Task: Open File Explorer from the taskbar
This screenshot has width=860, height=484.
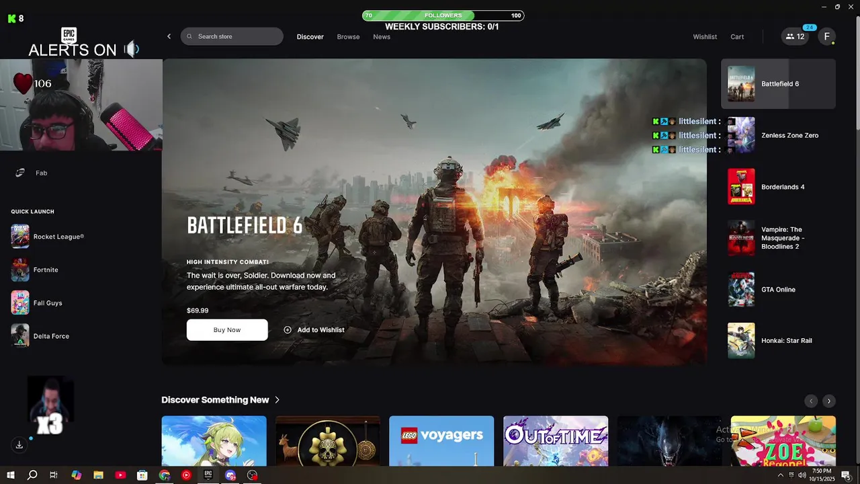Action: tap(98, 475)
